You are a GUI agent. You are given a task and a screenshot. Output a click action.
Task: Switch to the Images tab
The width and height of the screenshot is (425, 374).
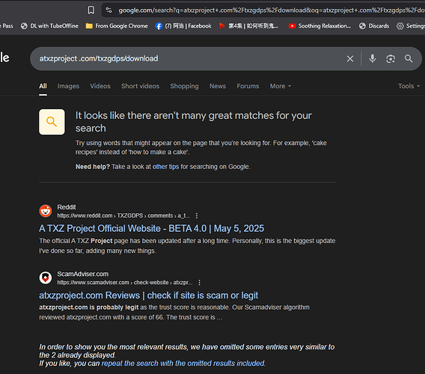pyautogui.click(x=68, y=86)
